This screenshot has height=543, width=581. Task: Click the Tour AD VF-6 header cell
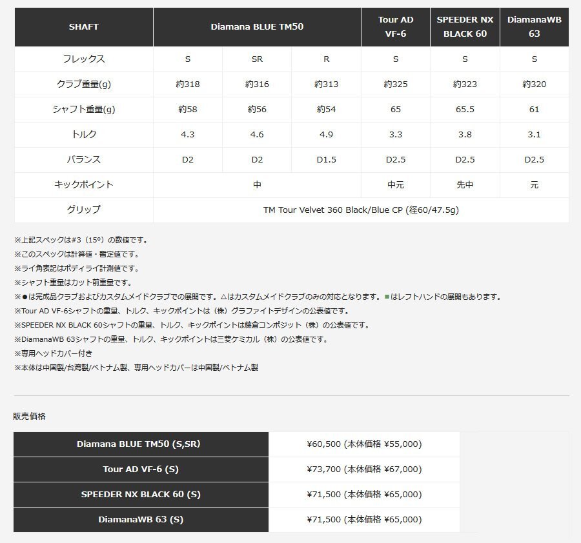(x=396, y=27)
